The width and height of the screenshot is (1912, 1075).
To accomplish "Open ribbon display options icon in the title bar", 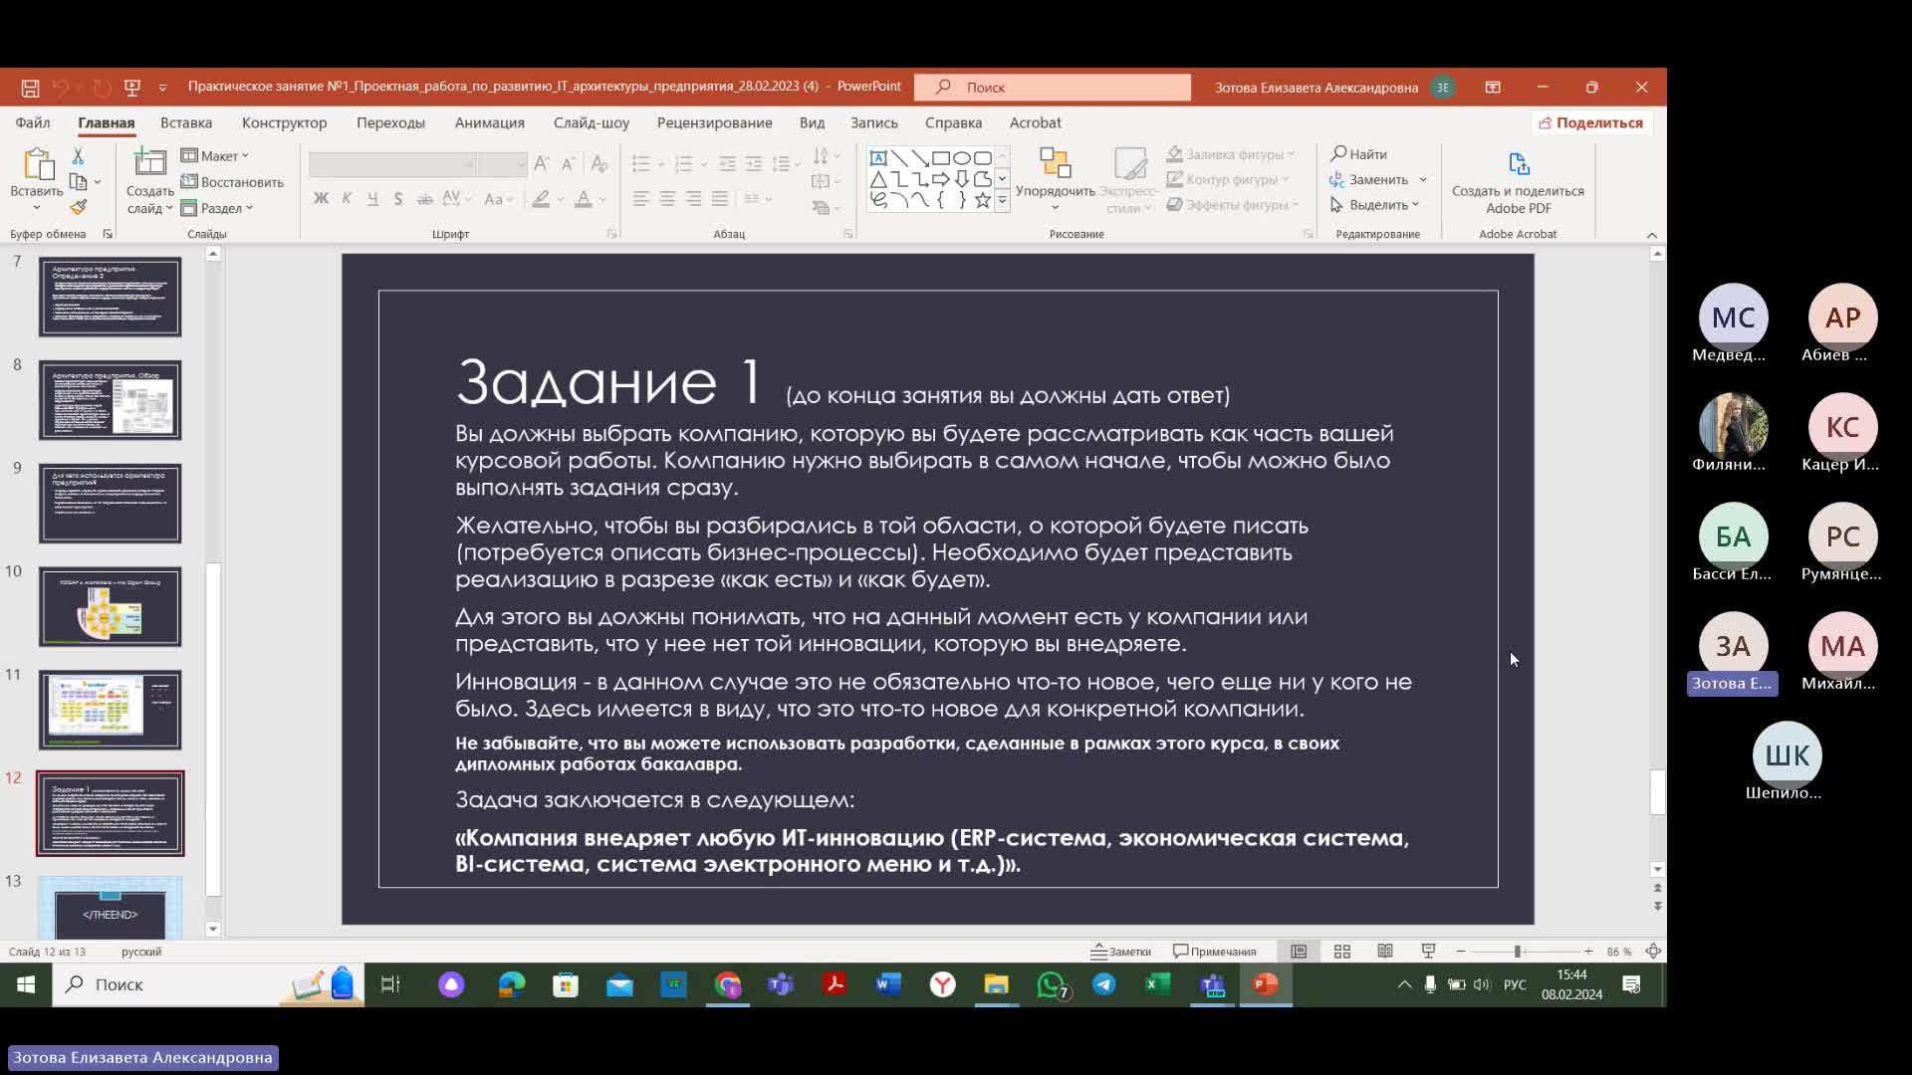I will pyautogui.click(x=1493, y=88).
